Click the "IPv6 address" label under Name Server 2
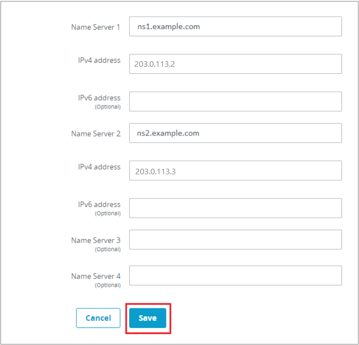Viewport: 359px width, 345px height. 99,204
